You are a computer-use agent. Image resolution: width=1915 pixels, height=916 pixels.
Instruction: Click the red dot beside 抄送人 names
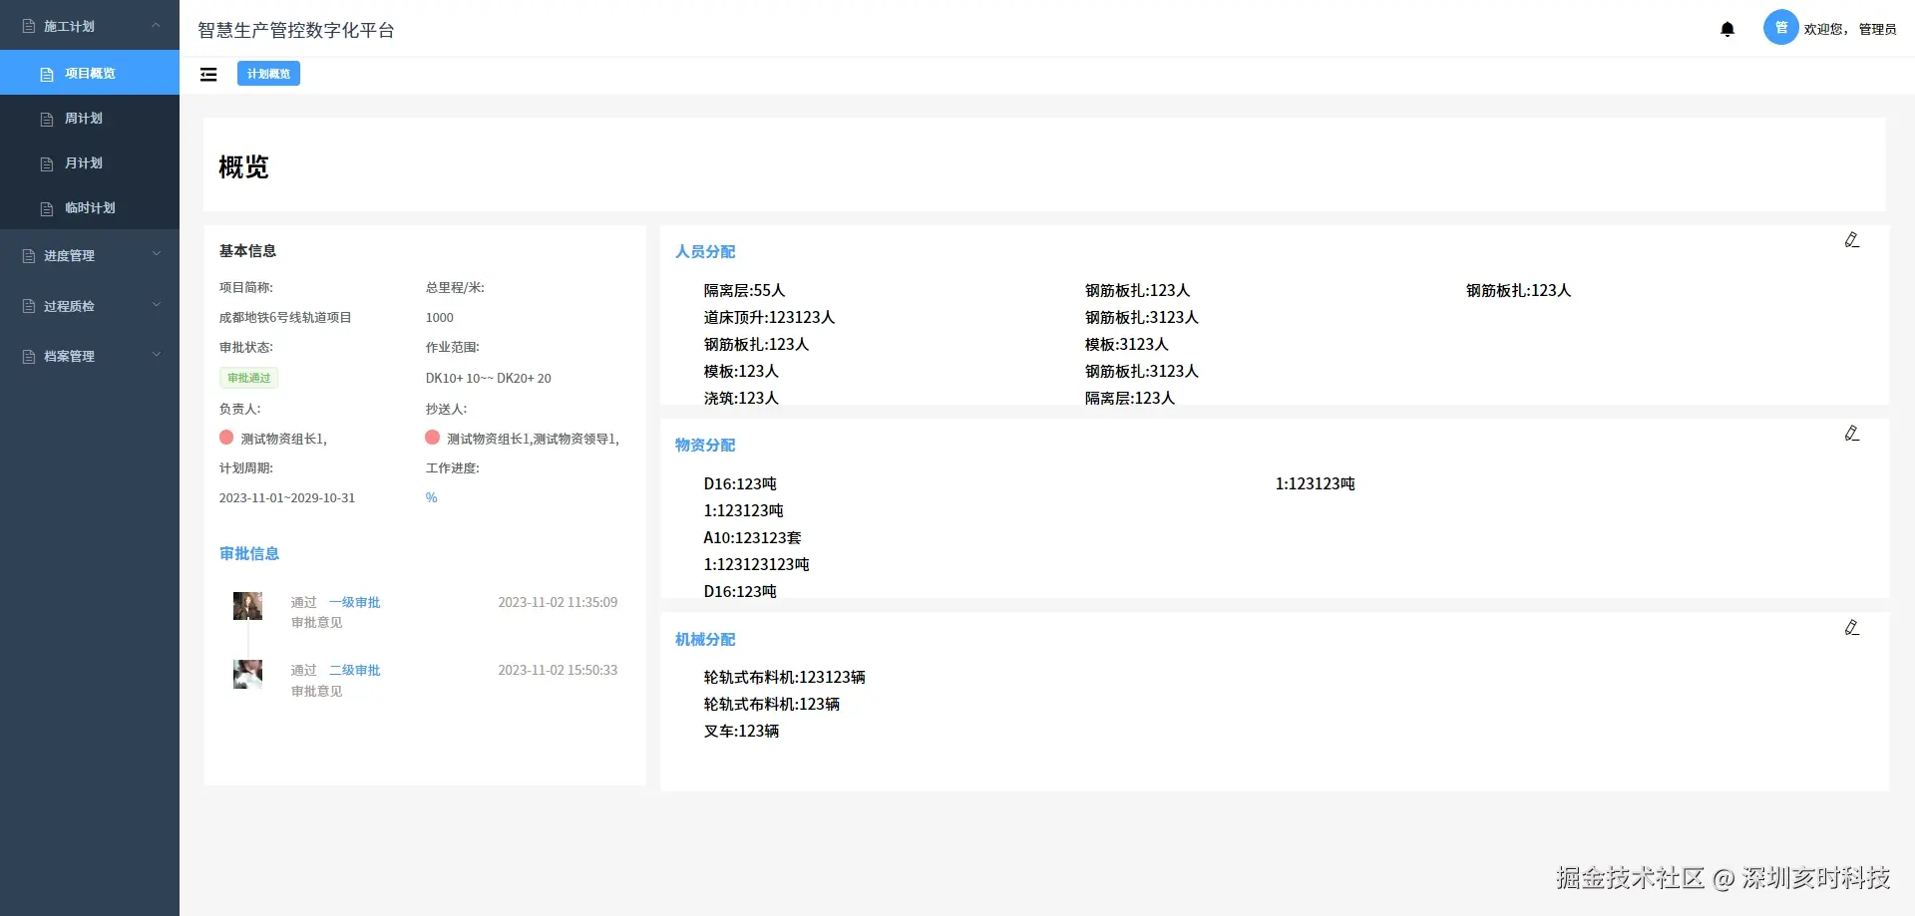(432, 438)
